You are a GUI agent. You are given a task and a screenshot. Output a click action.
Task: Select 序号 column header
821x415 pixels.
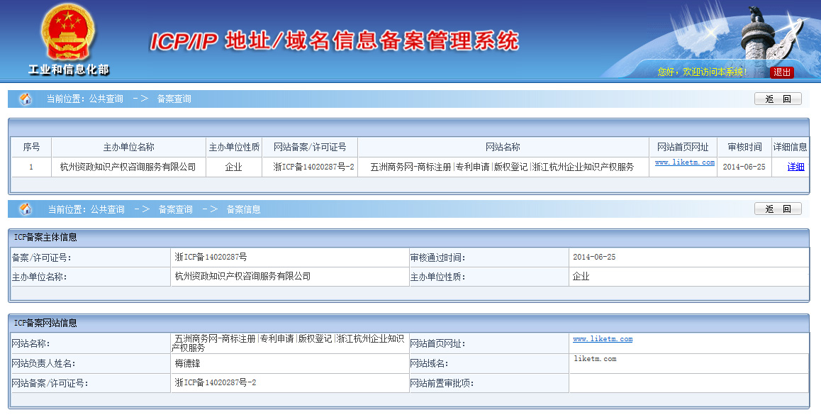click(31, 148)
